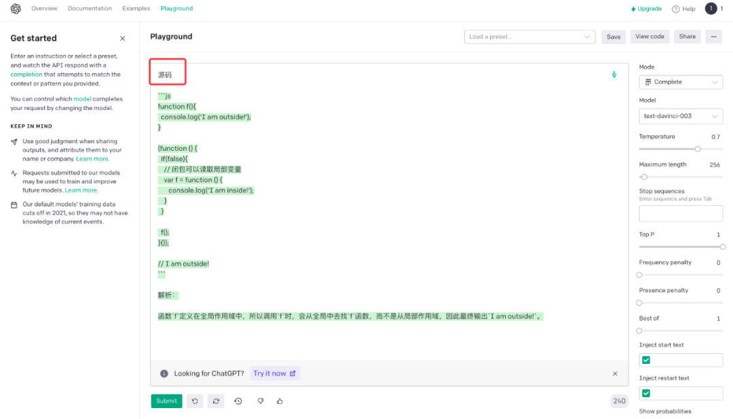Open the Try it now link

click(x=274, y=374)
